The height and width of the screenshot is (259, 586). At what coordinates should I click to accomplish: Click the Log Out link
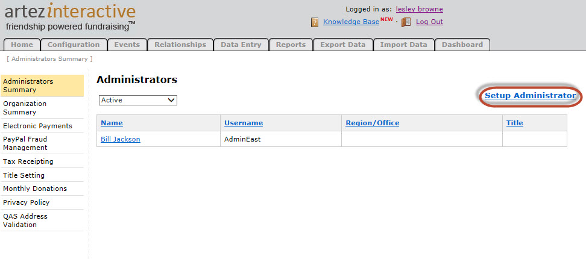[429, 22]
